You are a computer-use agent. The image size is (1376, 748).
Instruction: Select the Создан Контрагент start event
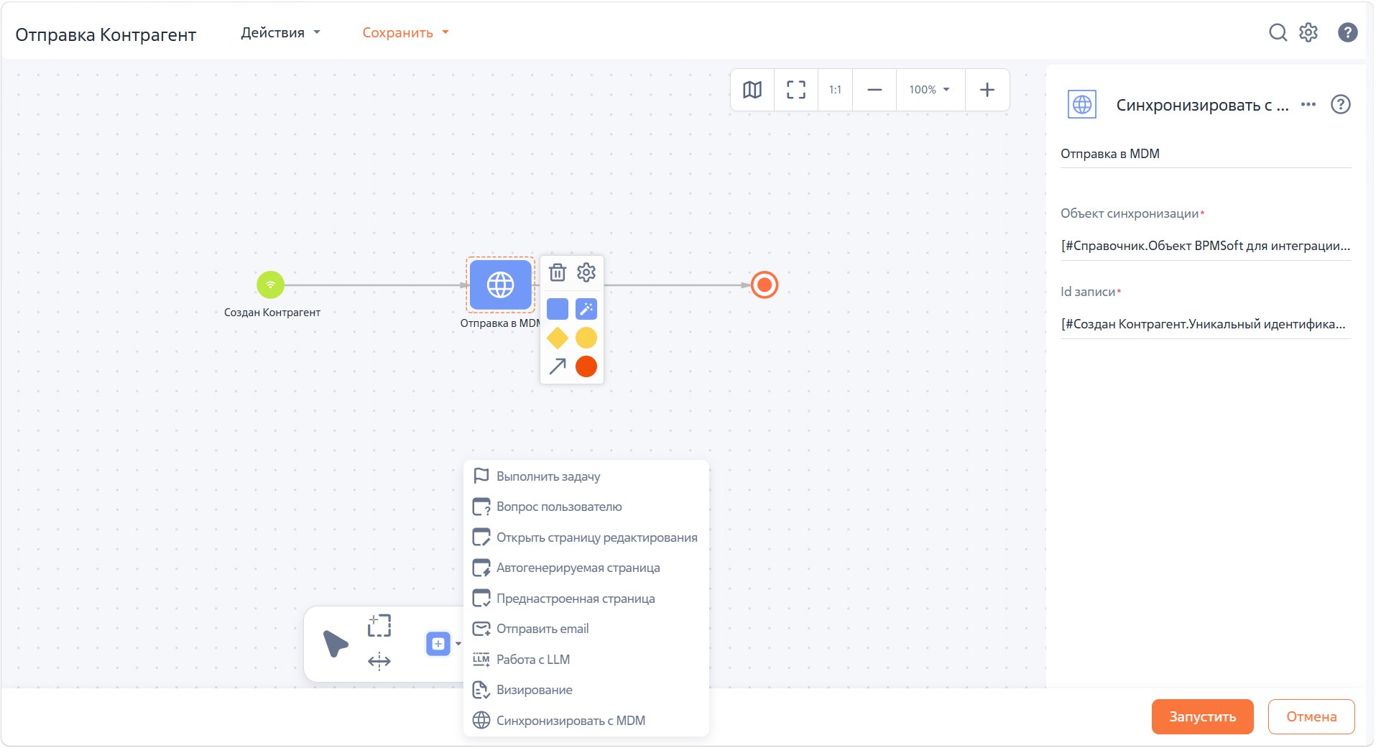271,285
